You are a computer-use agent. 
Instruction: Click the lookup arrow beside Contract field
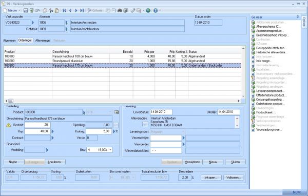(52, 138)
